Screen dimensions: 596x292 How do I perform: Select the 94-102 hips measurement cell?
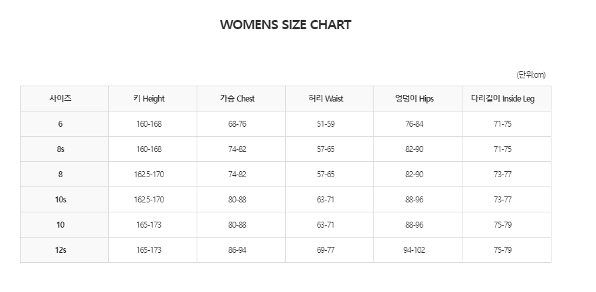pos(414,250)
